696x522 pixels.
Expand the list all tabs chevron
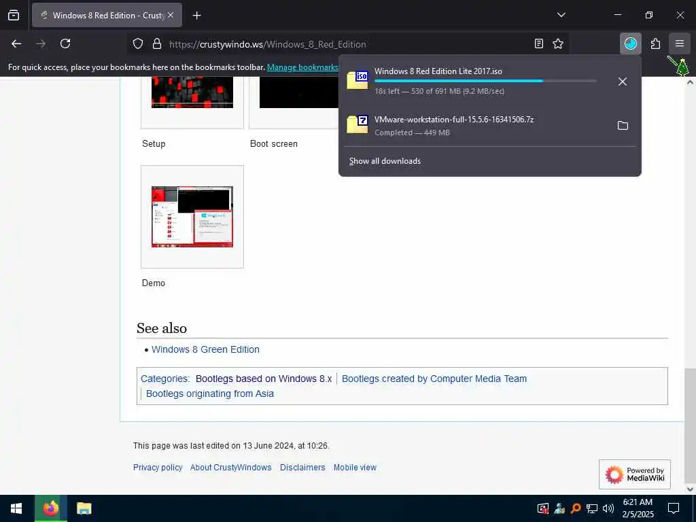click(x=561, y=15)
